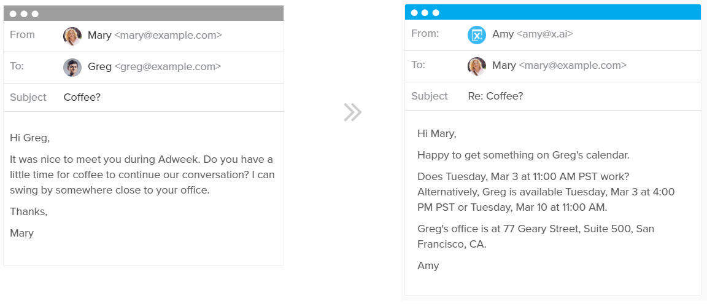Select the 'Re: Coffee?' subject field
Image resolution: width=707 pixels, height=306 pixels.
click(x=495, y=96)
